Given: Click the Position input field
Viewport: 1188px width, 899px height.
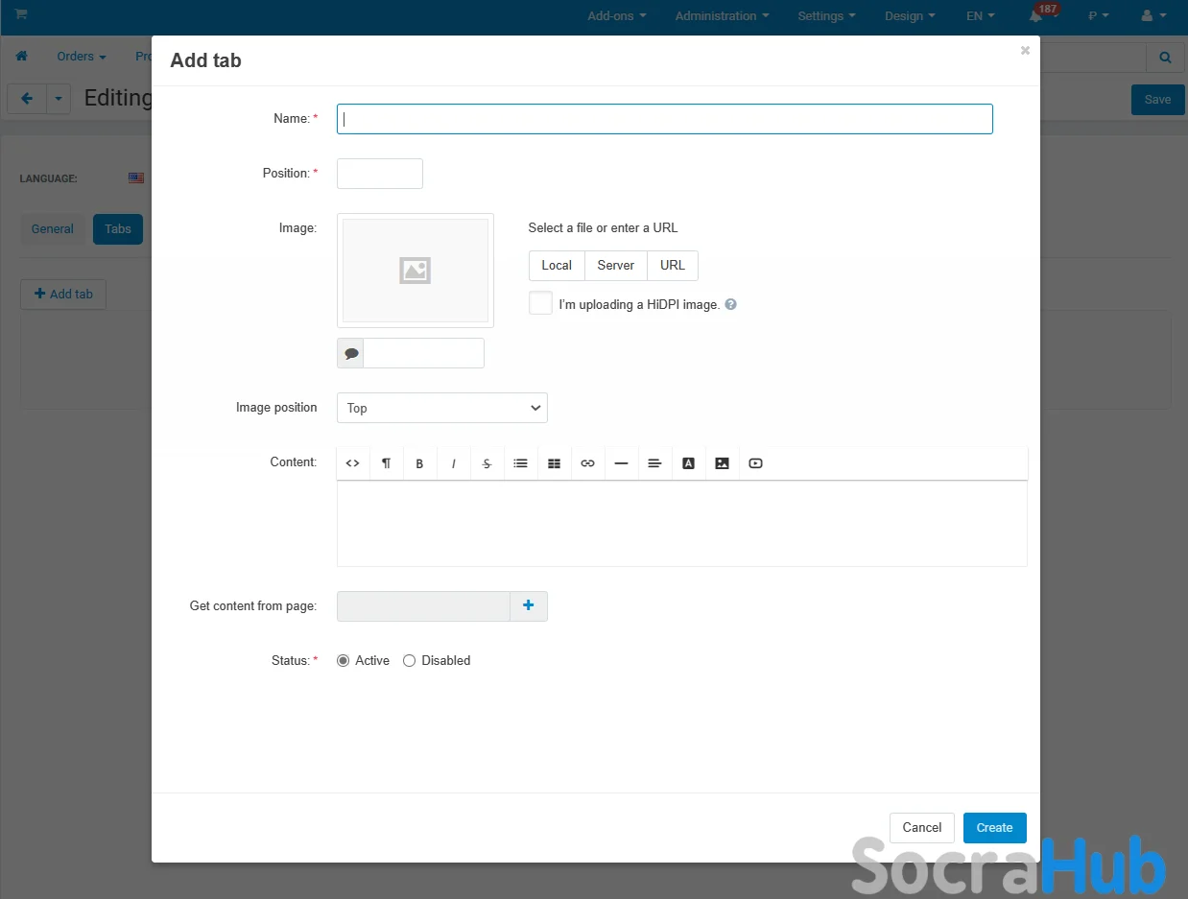Looking at the screenshot, I should (x=379, y=174).
